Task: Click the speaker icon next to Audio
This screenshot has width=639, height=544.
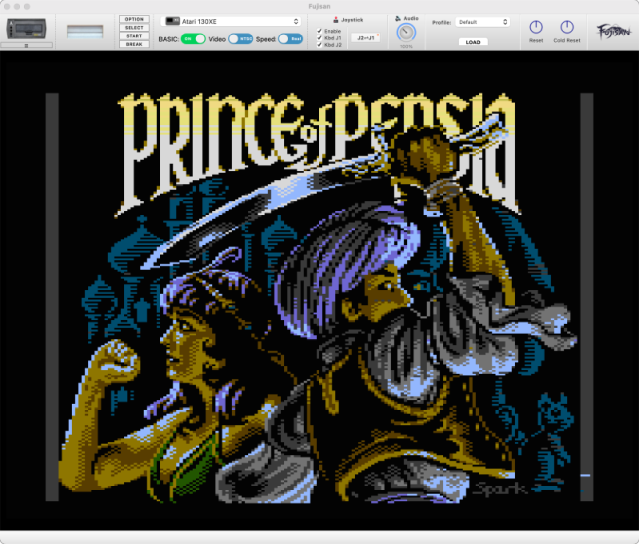Action: click(398, 18)
